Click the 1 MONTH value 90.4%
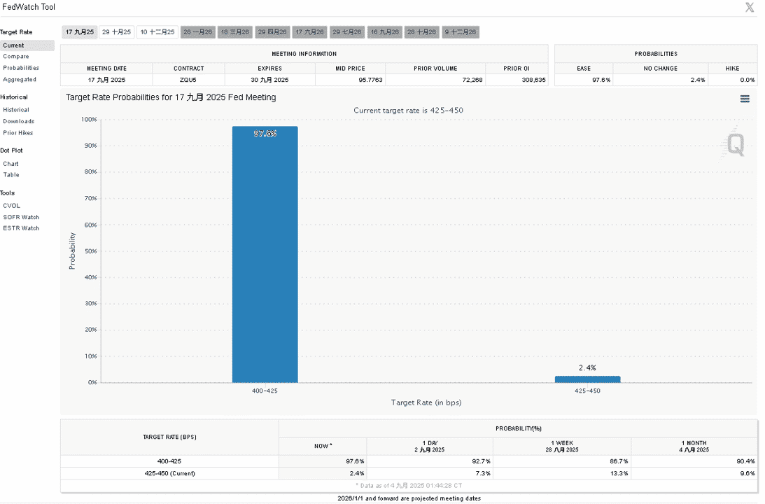 (745, 461)
